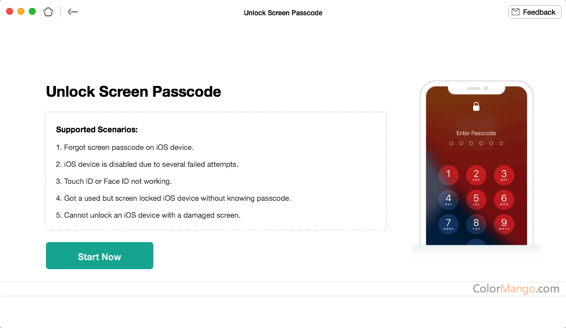Click the Home icon in the toolbar

click(48, 11)
